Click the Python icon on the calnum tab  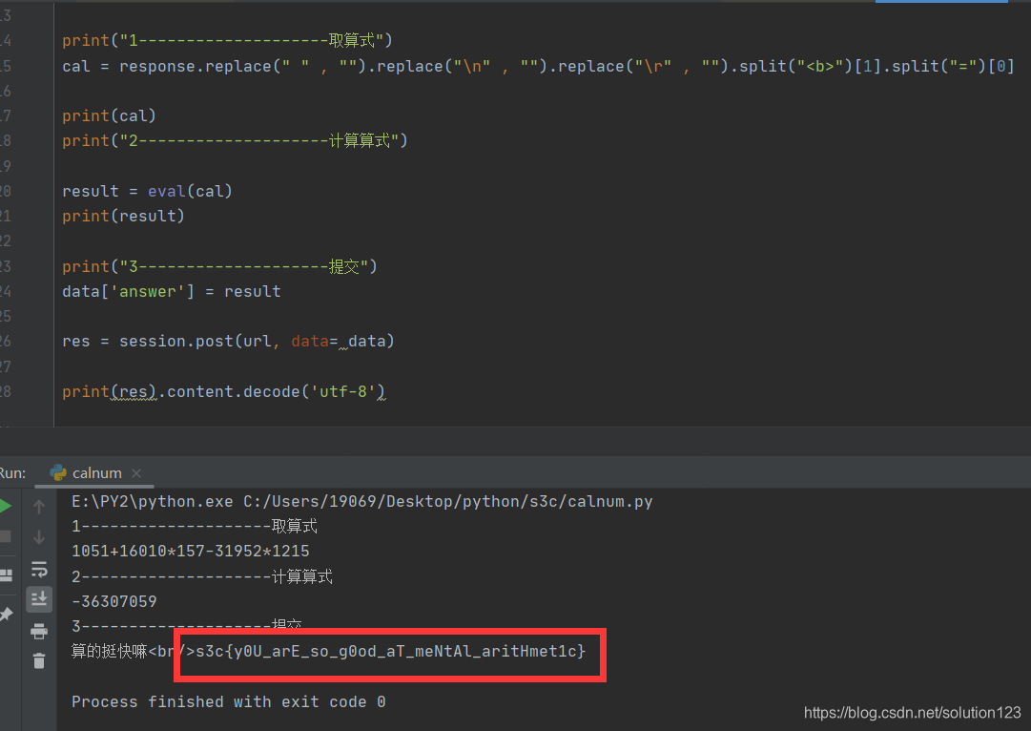(58, 472)
